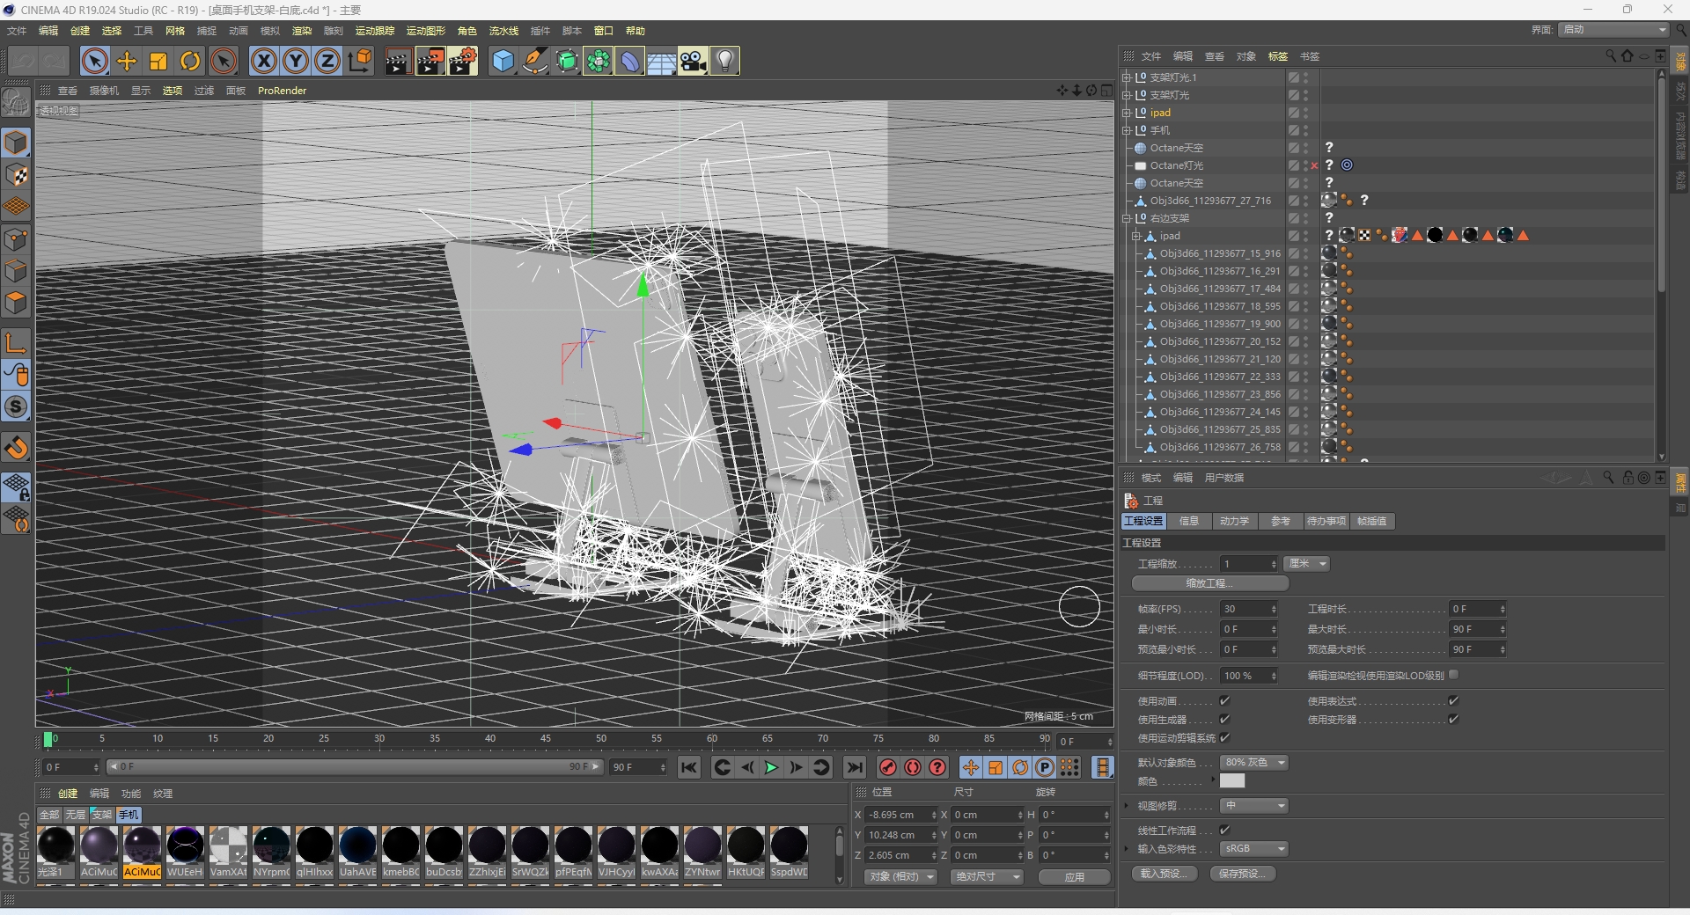Click the Floor environment object icon
Image resolution: width=1690 pixels, height=915 pixels.
[x=662, y=61]
